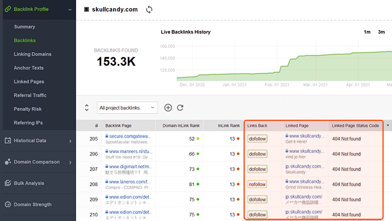The width and height of the screenshot is (392, 221).
Task: Sort by Links Back column header
Action: click(257, 126)
